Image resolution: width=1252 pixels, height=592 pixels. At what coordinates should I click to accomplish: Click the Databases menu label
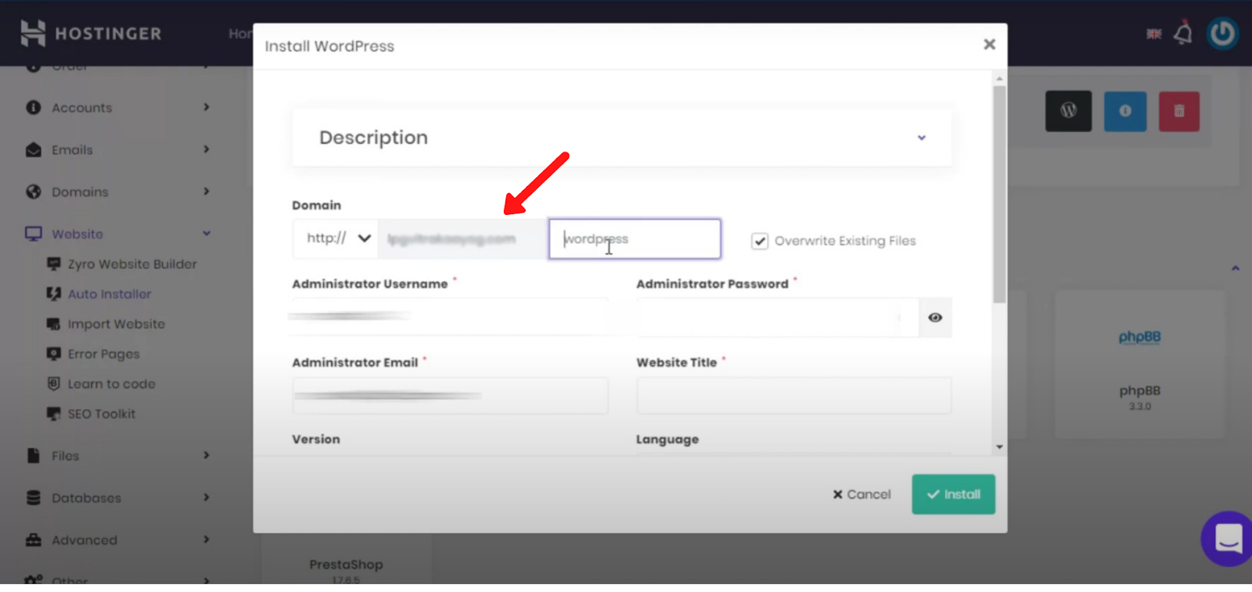tap(86, 498)
